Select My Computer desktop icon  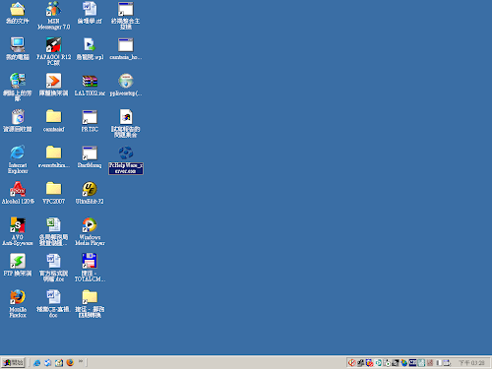(18, 45)
